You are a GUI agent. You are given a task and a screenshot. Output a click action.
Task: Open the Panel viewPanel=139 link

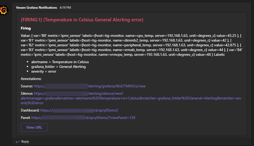pos(83,118)
